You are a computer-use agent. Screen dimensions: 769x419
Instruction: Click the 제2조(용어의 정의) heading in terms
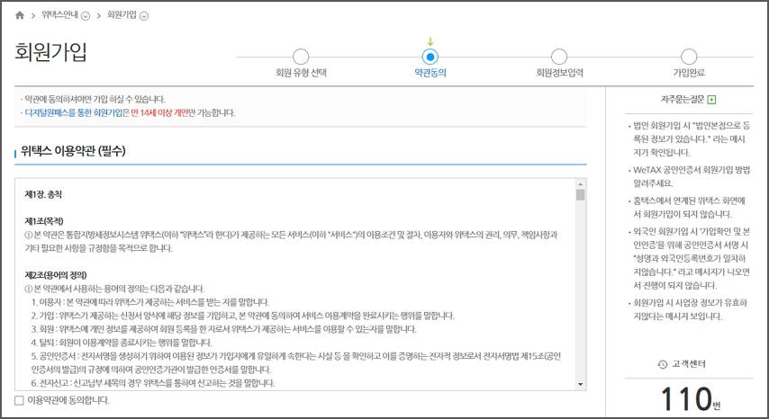pos(56,275)
